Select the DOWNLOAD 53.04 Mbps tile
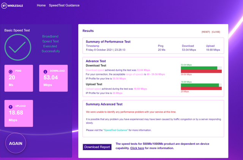 (x=53, y=78)
